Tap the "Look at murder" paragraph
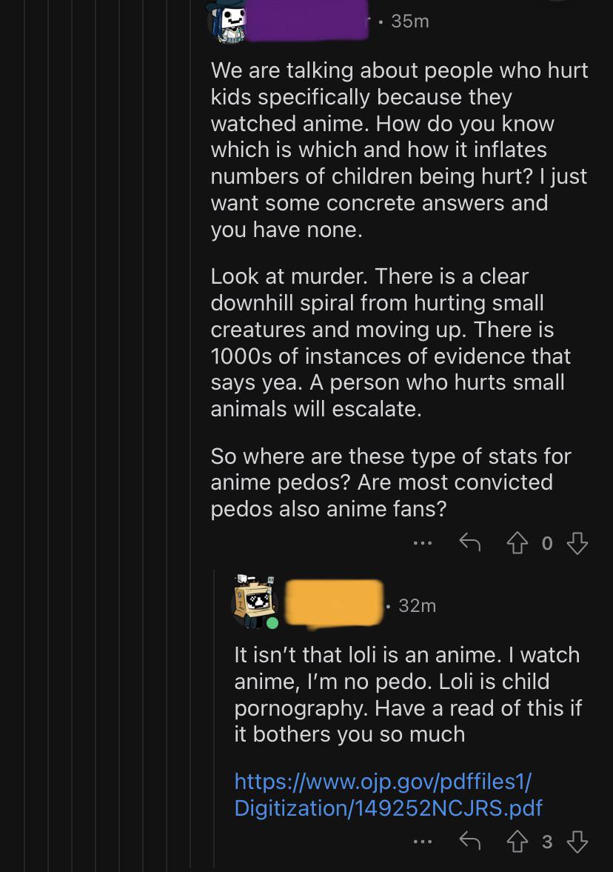The width and height of the screenshot is (613, 872). pos(391,342)
